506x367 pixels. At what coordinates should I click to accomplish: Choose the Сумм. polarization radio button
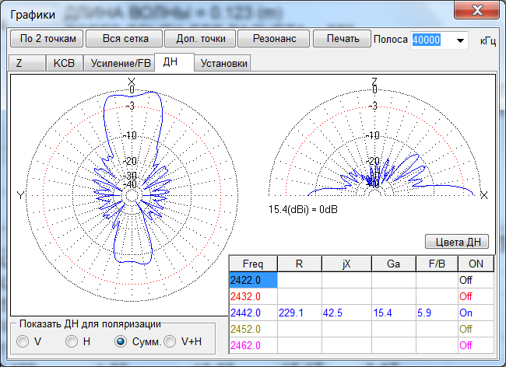click(121, 341)
